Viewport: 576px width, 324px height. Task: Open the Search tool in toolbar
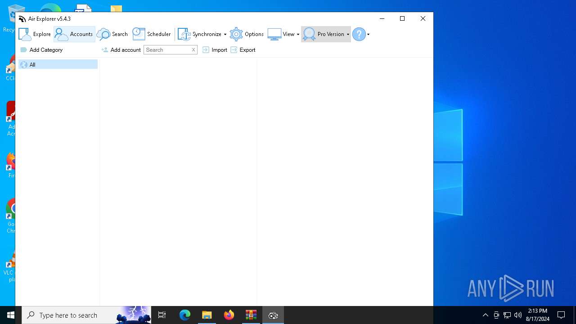[112, 34]
